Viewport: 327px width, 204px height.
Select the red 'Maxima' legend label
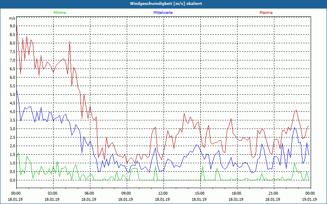coord(266,13)
